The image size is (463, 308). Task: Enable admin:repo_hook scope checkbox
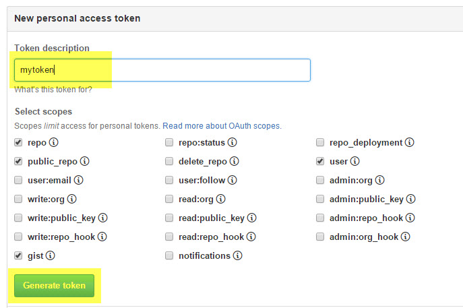tap(320, 218)
